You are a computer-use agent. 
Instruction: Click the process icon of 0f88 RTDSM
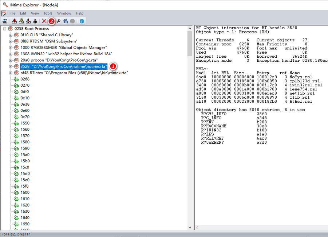[x=16, y=41]
